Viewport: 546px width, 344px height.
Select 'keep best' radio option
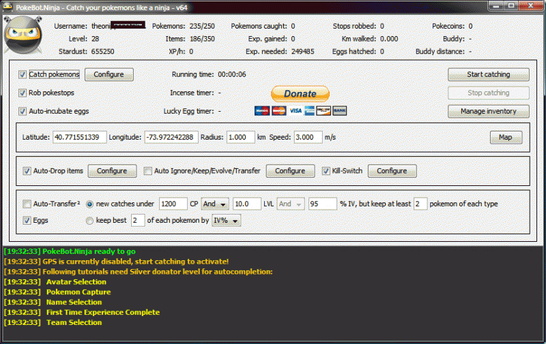pyautogui.click(x=89, y=221)
